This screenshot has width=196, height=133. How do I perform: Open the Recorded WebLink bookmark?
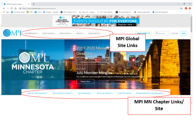click(x=124, y=12)
